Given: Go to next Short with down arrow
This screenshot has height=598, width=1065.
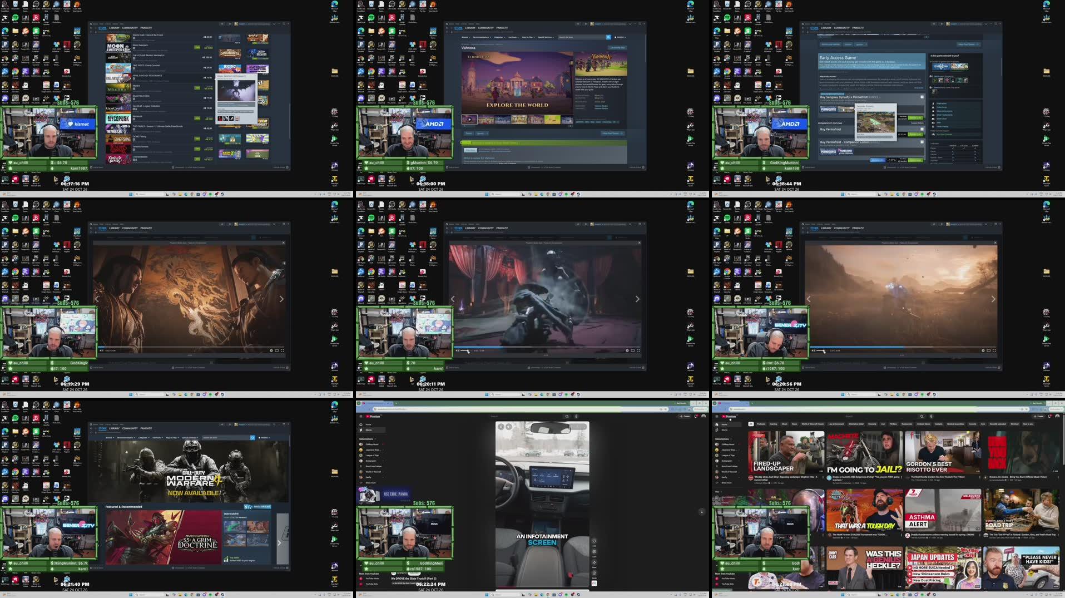Looking at the screenshot, I should click(x=701, y=512).
